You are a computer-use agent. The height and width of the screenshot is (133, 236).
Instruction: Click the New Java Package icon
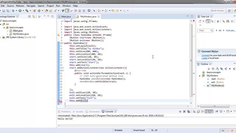(x=35, y=11)
